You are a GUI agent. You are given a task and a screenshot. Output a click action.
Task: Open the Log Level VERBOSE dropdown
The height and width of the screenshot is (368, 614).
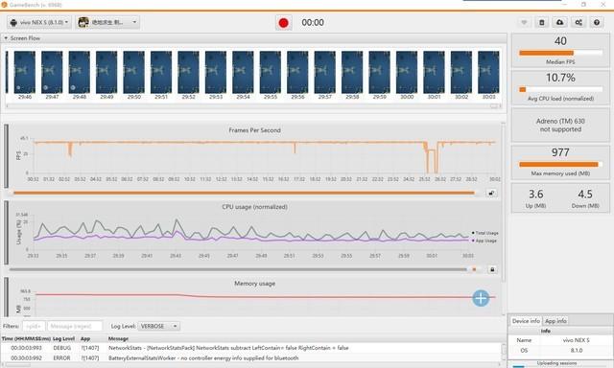(x=158, y=326)
